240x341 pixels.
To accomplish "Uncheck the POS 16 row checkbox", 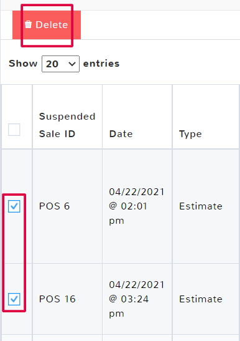I will click(x=14, y=299).
